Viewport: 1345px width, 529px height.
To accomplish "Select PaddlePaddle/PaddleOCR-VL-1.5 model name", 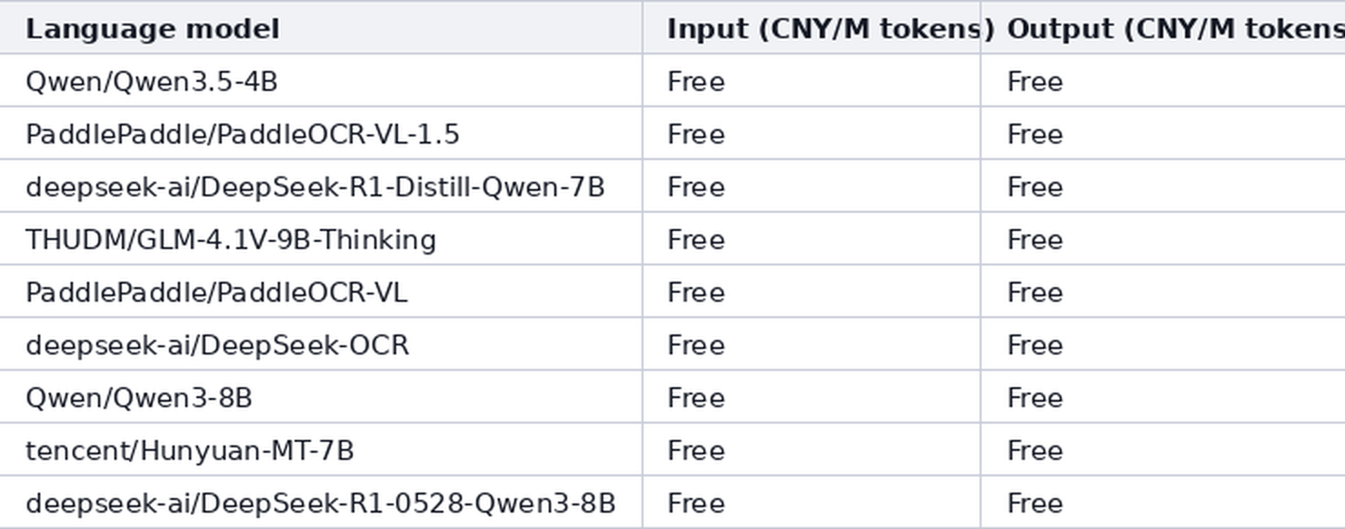I will pyautogui.click(x=243, y=135).
